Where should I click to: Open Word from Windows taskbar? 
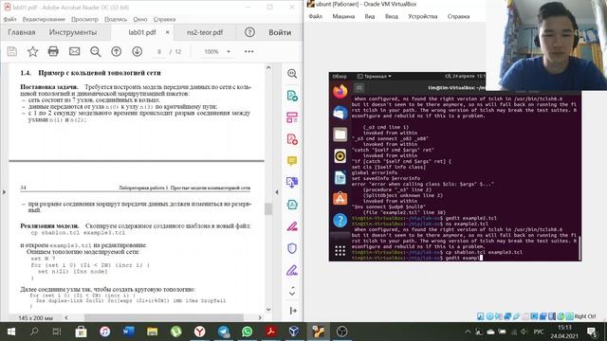[x=129, y=332]
